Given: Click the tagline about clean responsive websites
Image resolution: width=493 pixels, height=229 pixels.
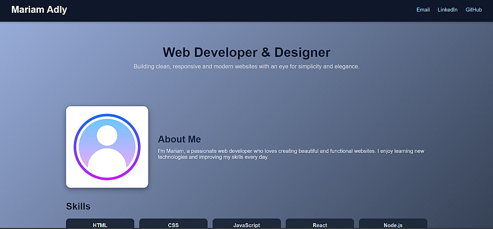Looking at the screenshot, I should [x=246, y=67].
